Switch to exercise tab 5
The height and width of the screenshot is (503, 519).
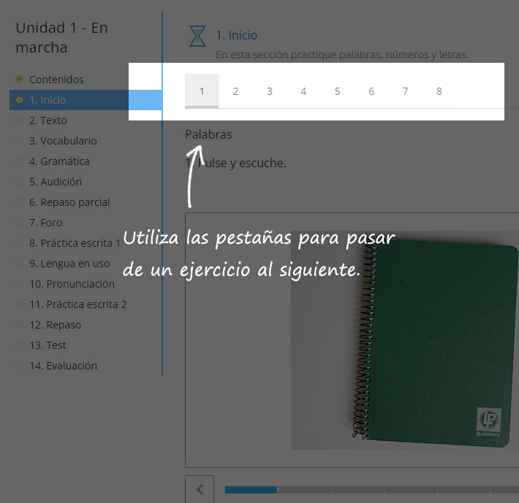337,91
